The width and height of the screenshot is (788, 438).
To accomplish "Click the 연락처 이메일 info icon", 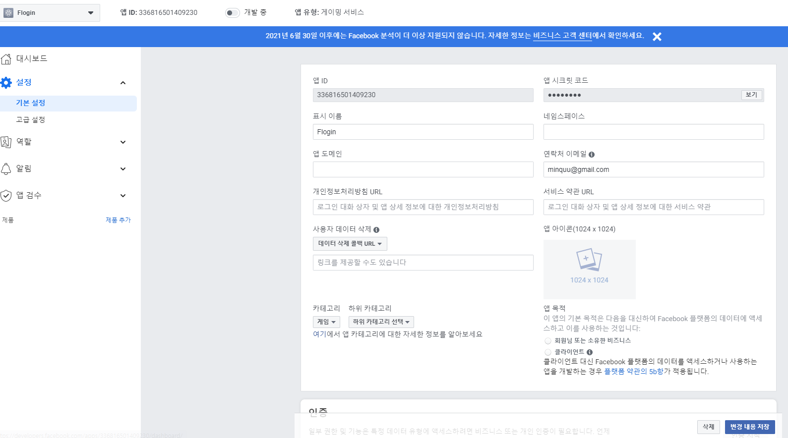I will pyautogui.click(x=592, y=155).
